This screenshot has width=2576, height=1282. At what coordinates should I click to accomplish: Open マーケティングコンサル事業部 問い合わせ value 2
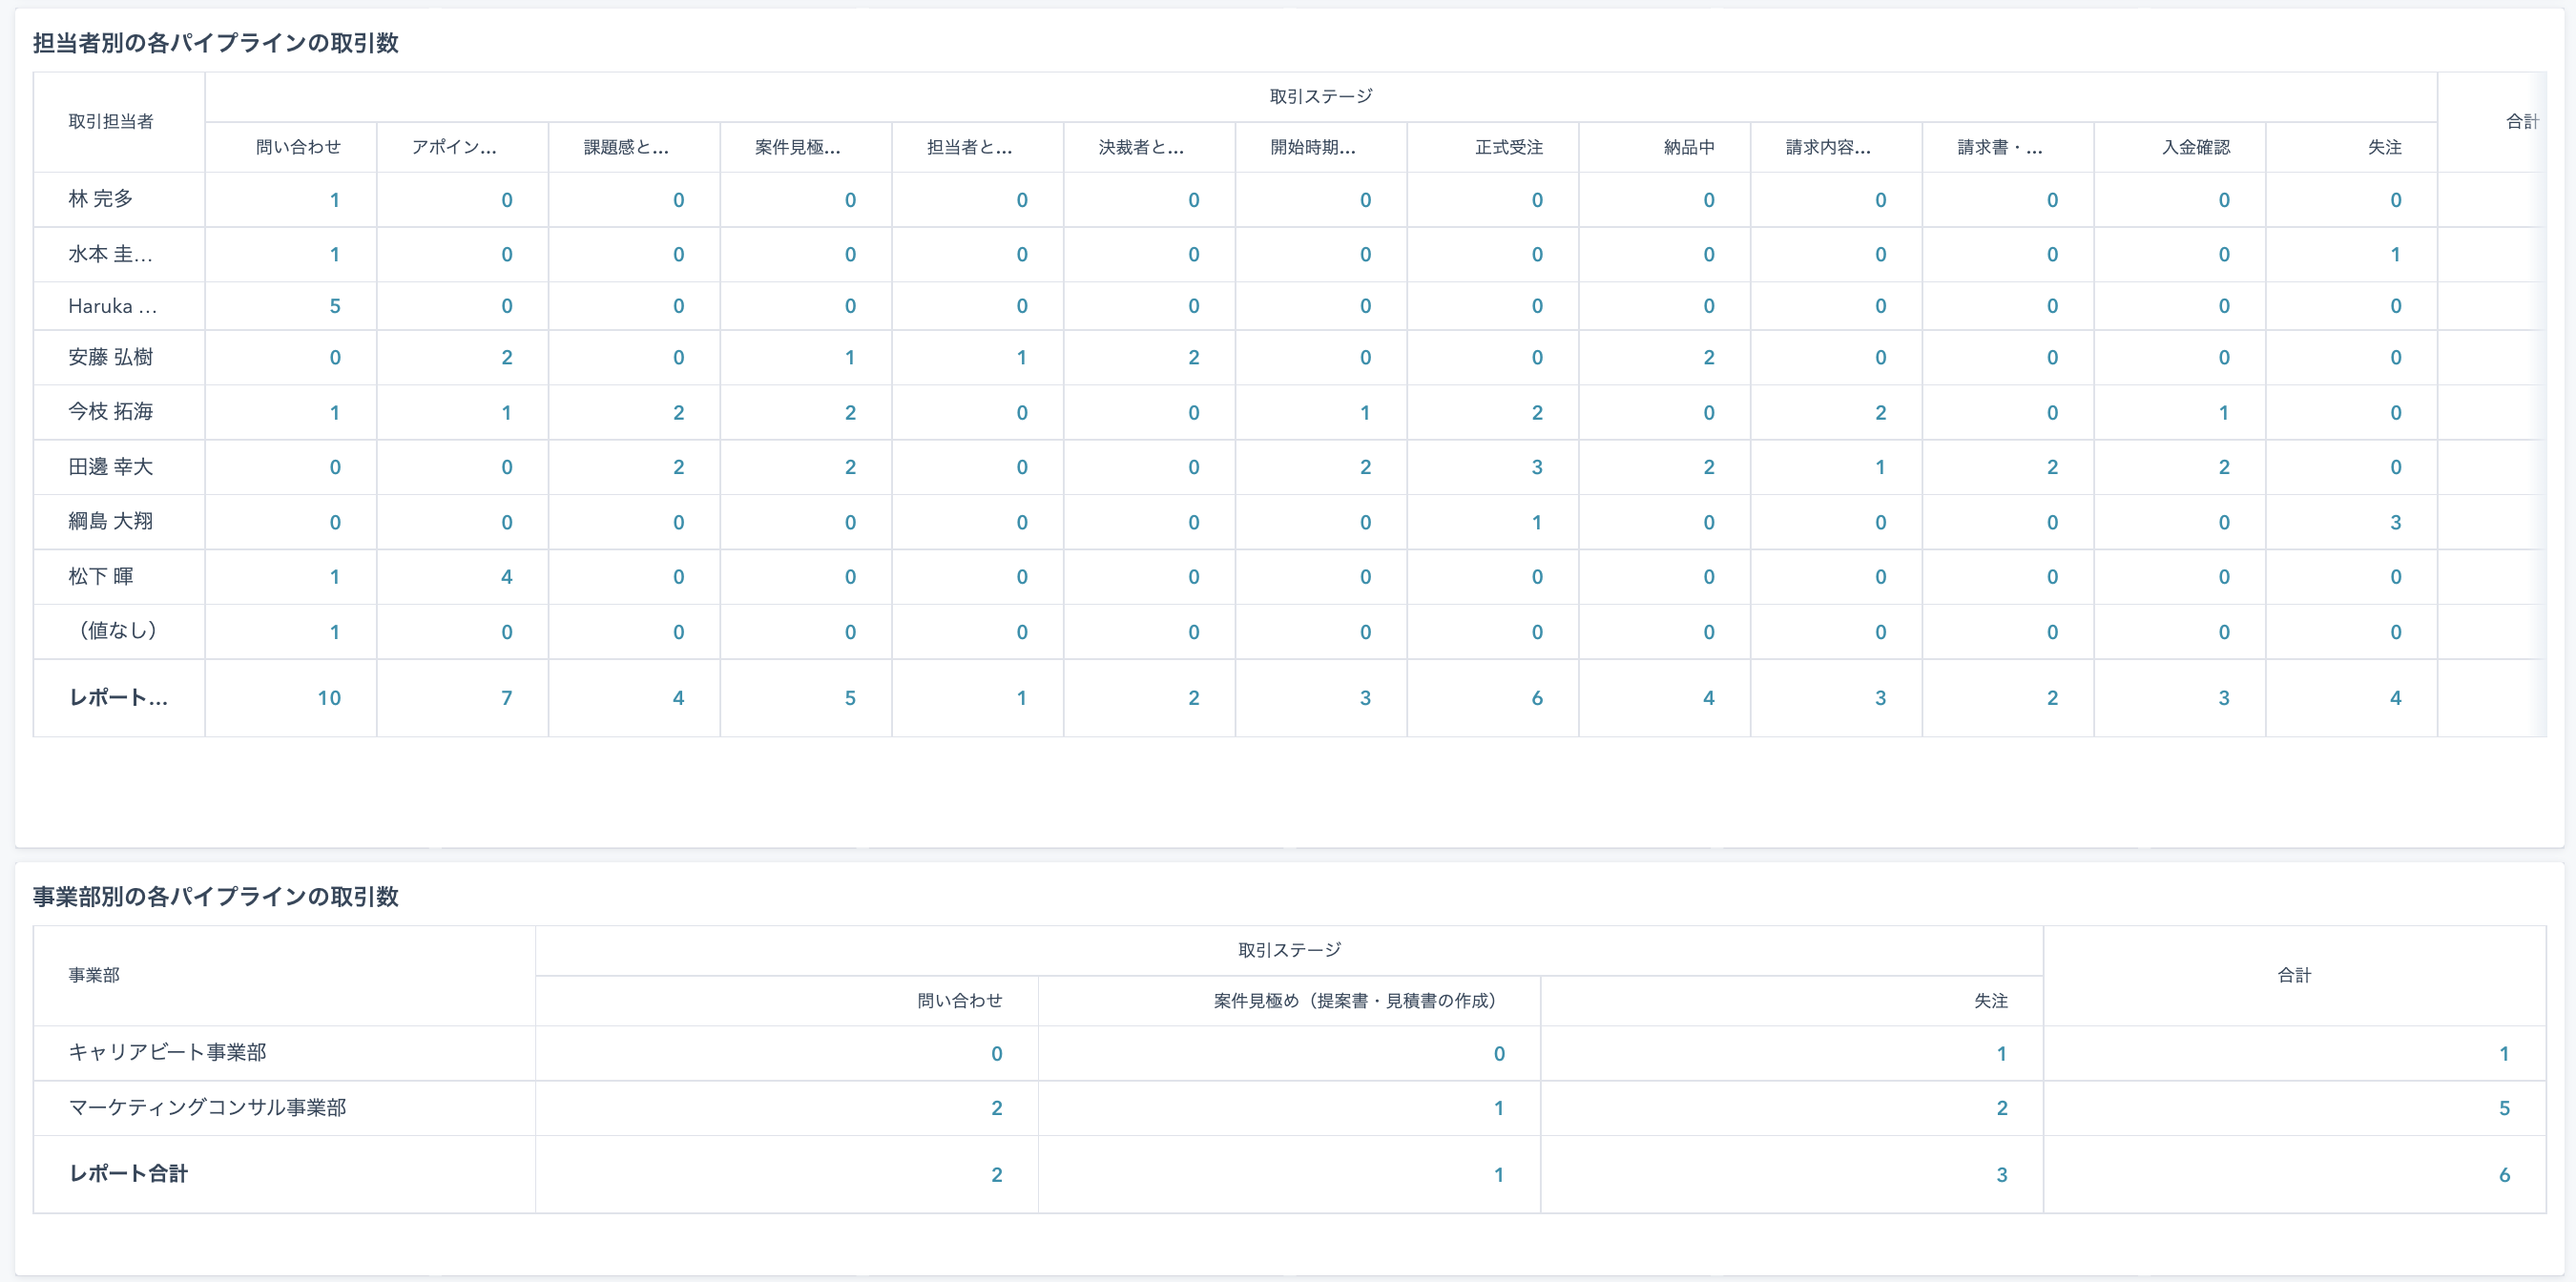pyautogui.click(x=997, y=1108)
